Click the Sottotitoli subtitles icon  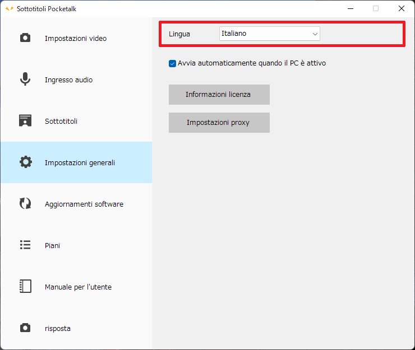pos(25,121)
